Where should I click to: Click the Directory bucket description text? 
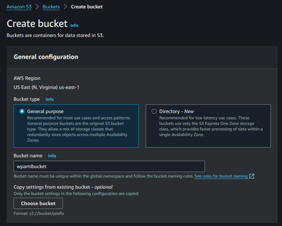[211, 126]
